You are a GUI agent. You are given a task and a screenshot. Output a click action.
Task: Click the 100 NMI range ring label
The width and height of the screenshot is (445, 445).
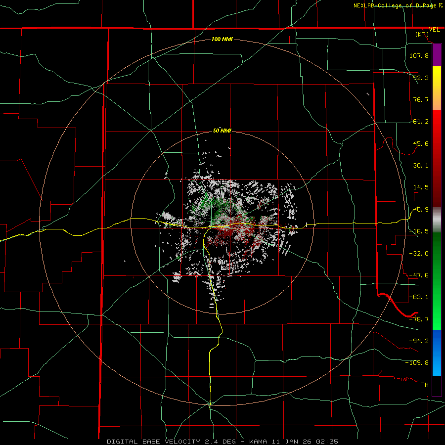point(222,39)
